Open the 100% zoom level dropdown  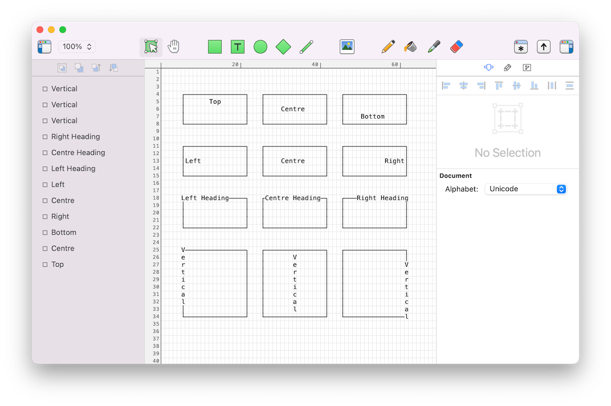[x=76, y=47]
